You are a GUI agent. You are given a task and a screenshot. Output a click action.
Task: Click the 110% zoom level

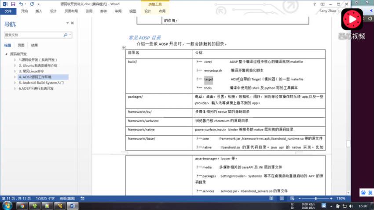(341, 198)
